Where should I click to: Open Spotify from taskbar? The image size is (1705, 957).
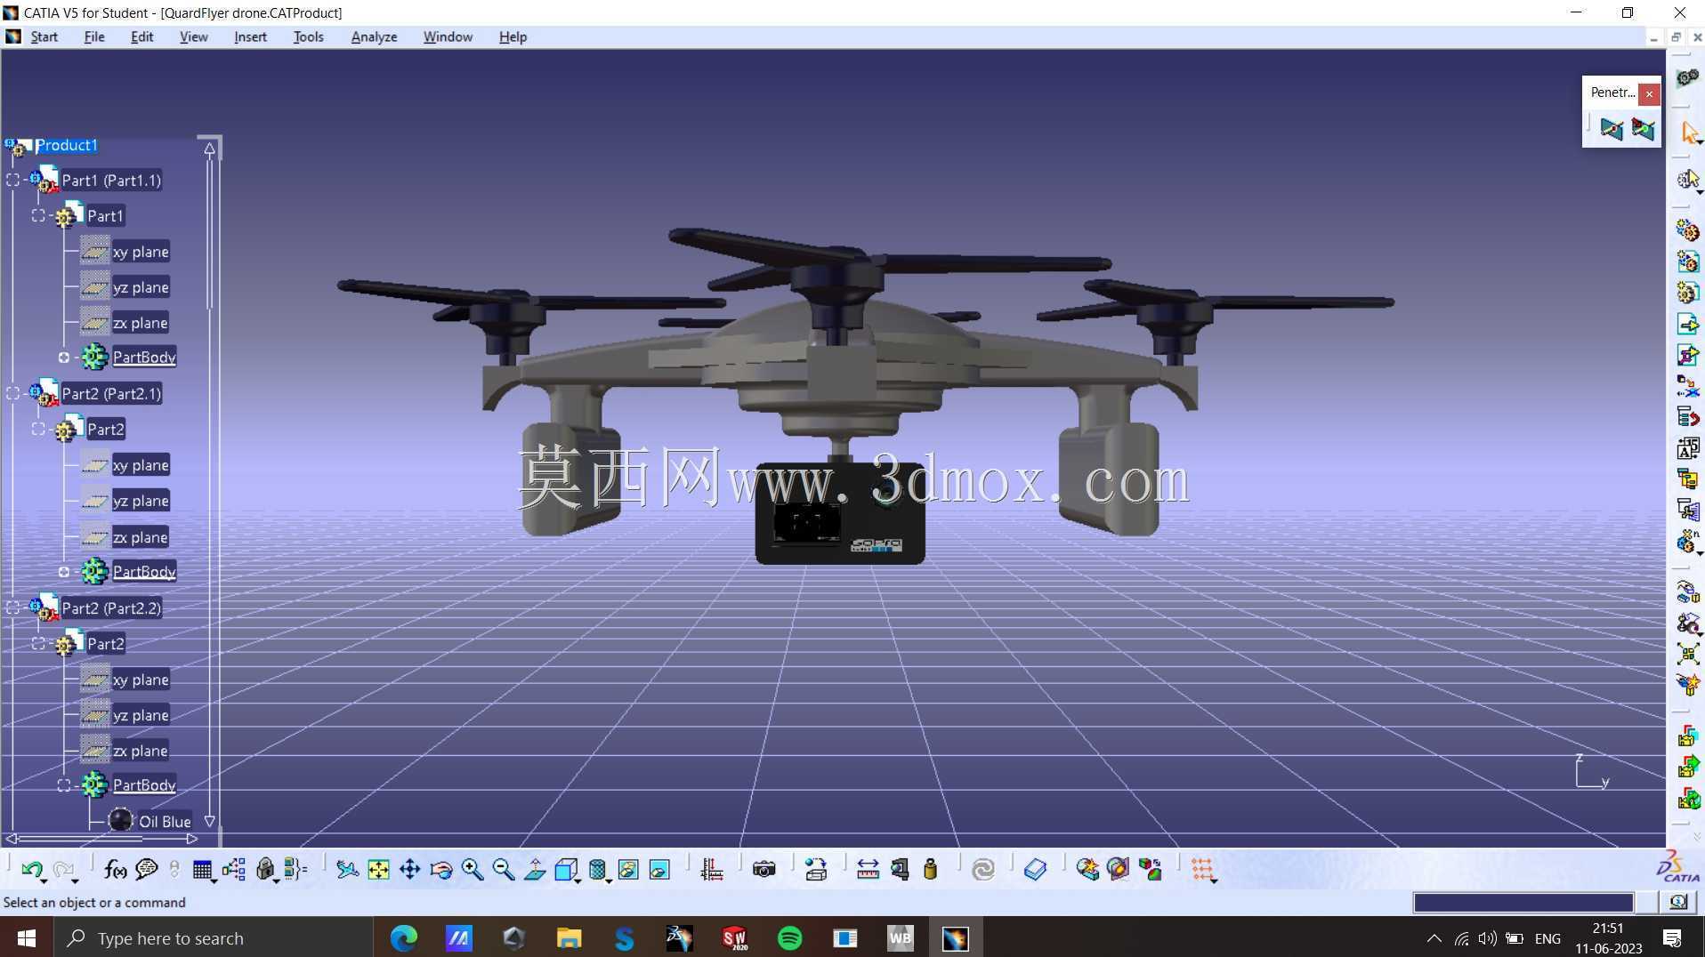point(789,937)
